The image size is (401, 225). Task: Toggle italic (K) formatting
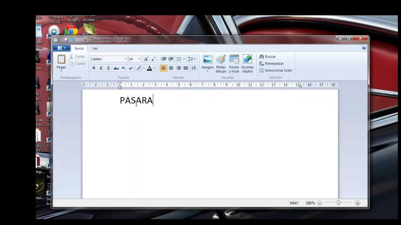(x=101, y=68)
